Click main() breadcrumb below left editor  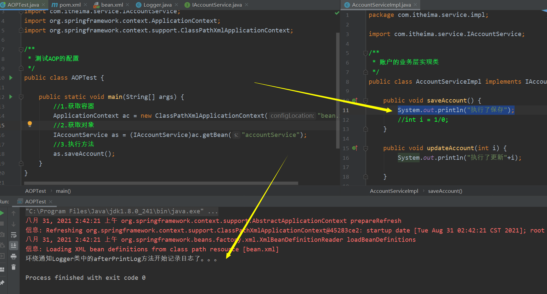coord(63,191)
